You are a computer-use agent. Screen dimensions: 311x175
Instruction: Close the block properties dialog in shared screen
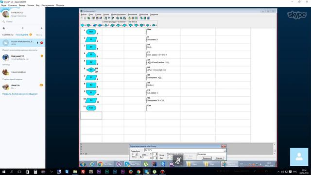click(224, 146)
